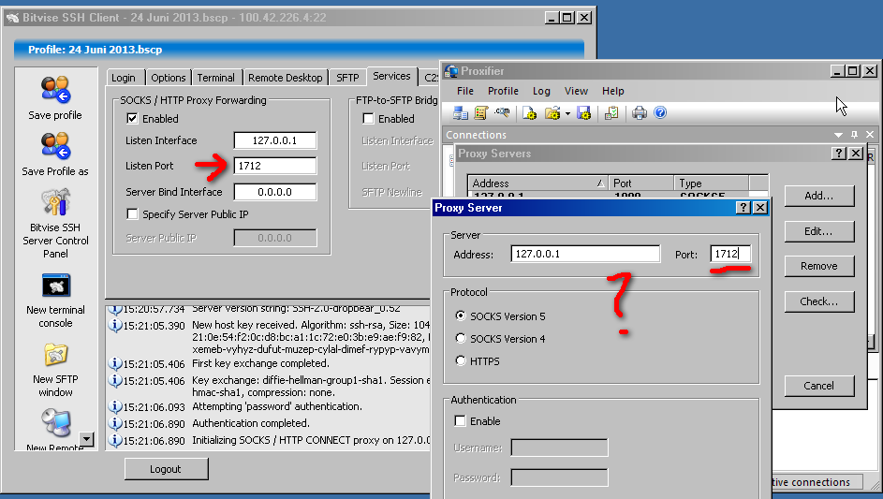The height and width of the screenshot is (499, 883).
Task: Open the View menu
Action: click(576, 91)
